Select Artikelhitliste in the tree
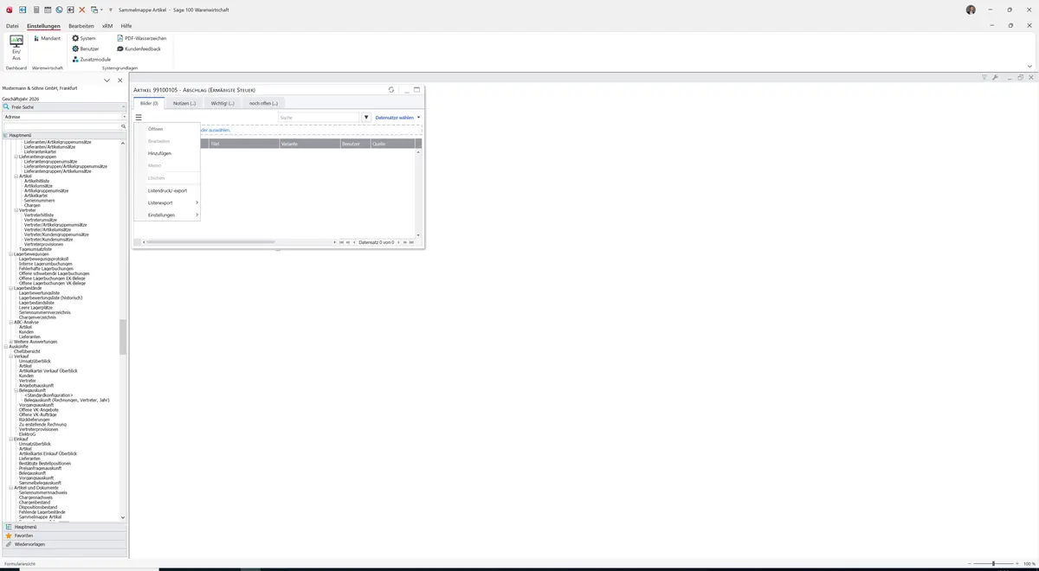 [x=37, y=181]
